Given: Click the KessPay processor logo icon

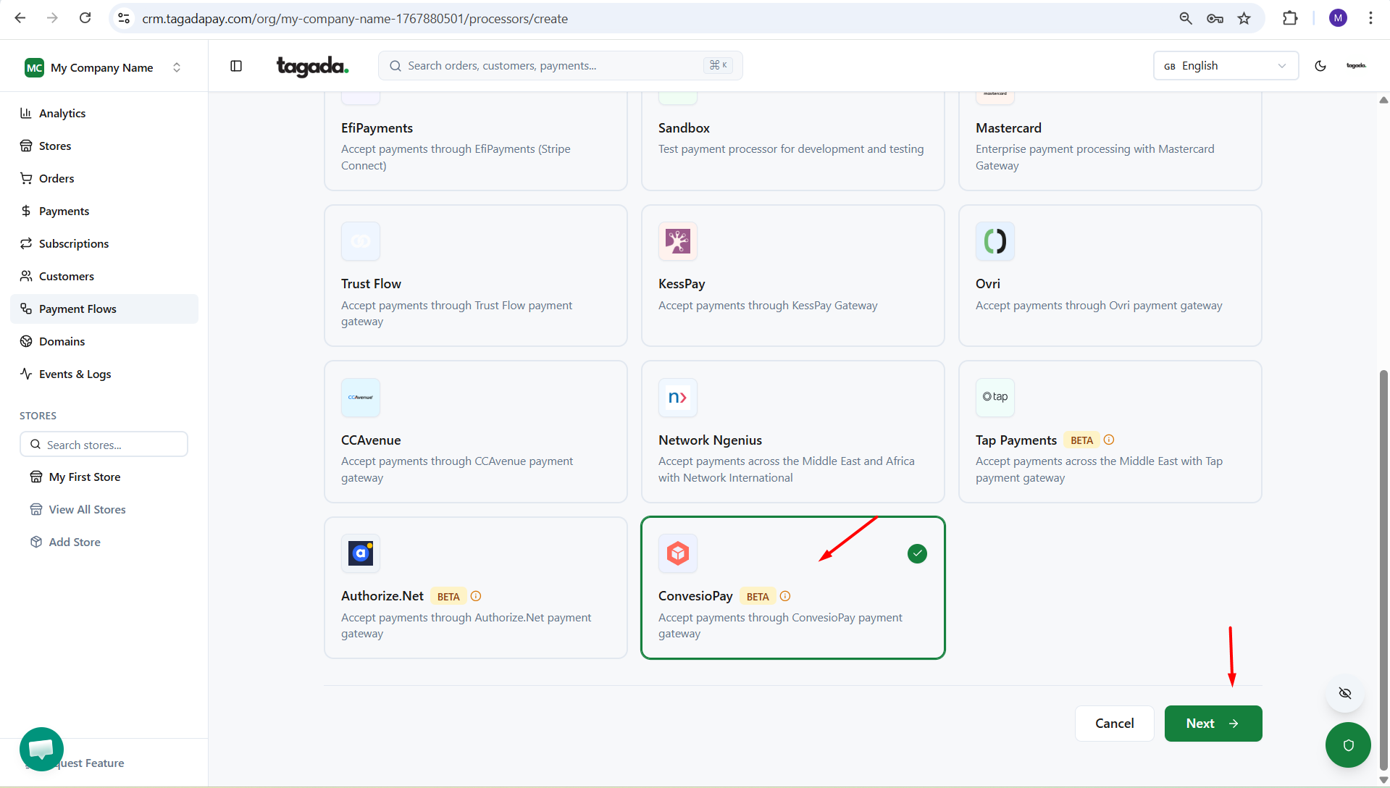Looking at the screenshot, I should [x=677, y=241].
